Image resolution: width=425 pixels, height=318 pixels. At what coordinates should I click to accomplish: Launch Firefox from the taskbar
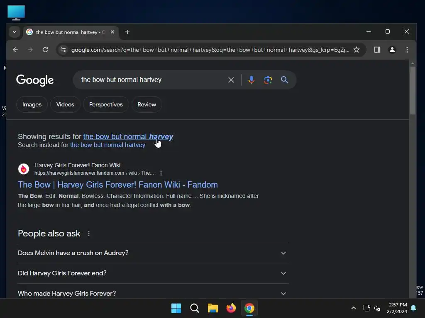tap(231, 308)
